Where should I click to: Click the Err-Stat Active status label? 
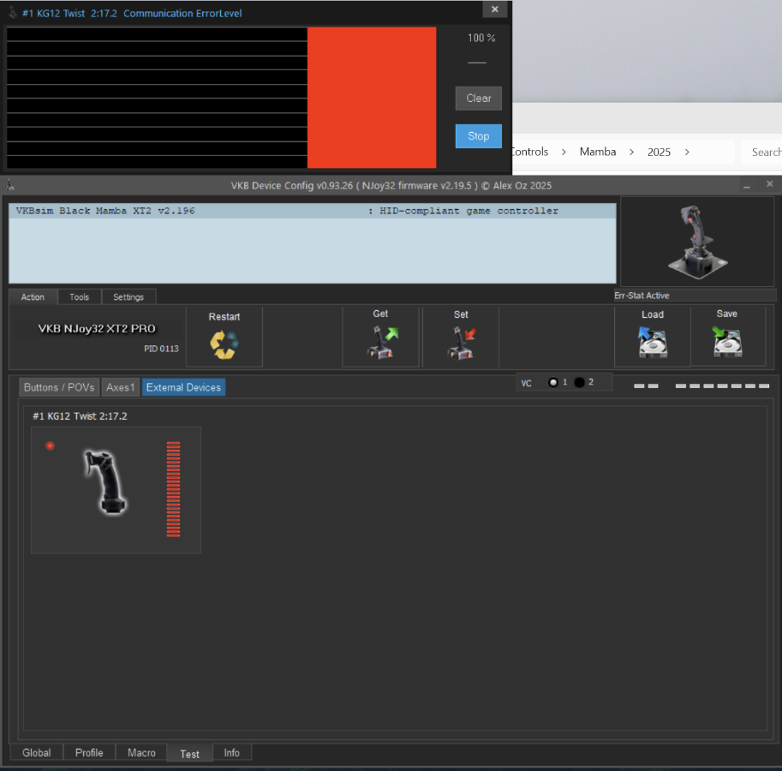642,296
